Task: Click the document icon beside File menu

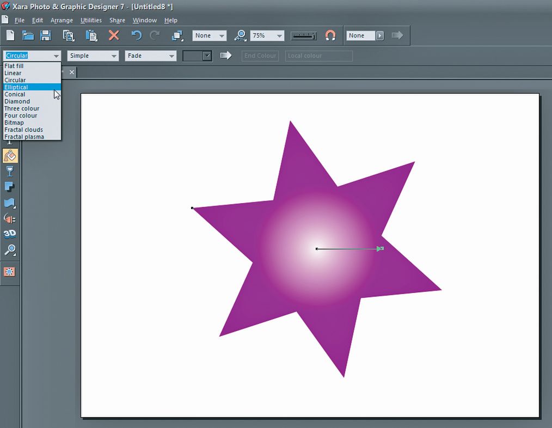Action: [x=4, y=20]
